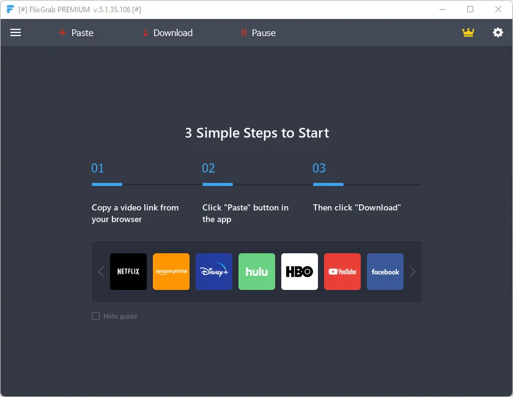Click the "Click Paste button in the app" text
Screen dimensions: 513x397
245,213
